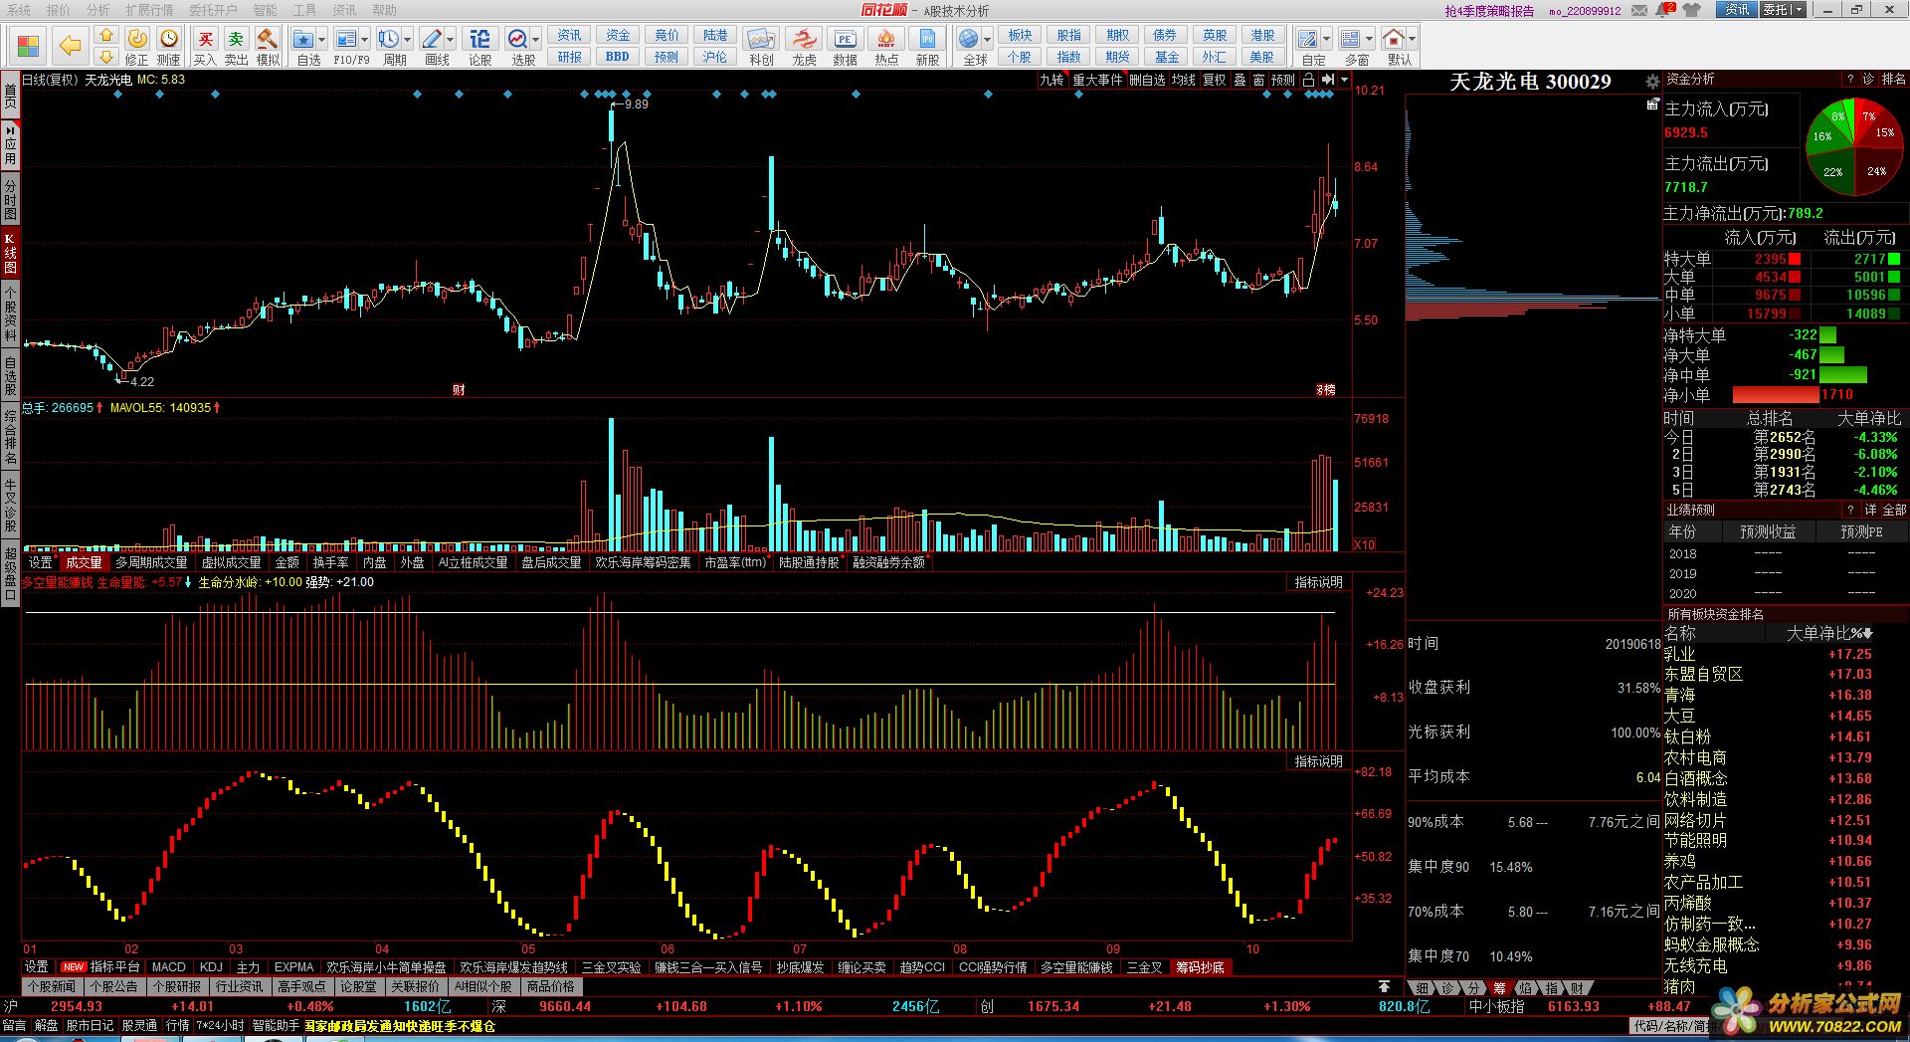The image size is (1910, 1042).
Task: Toggle the chart lock icon
Action: 1309,80
